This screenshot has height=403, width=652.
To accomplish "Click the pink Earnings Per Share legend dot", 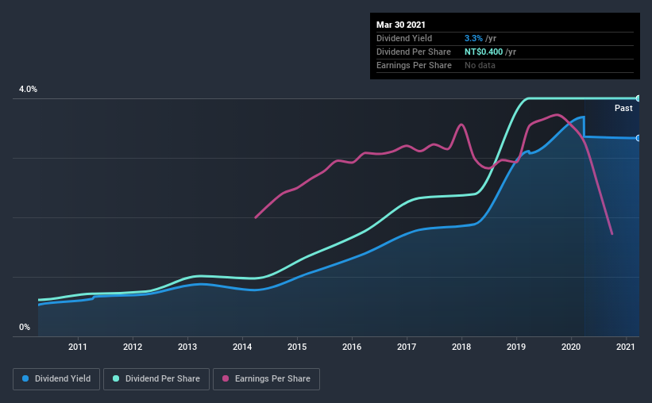I will pyautogui.click(x=226, y=378).
